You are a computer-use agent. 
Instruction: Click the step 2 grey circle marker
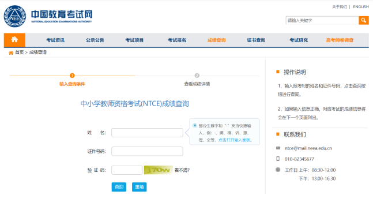point(197,76)
